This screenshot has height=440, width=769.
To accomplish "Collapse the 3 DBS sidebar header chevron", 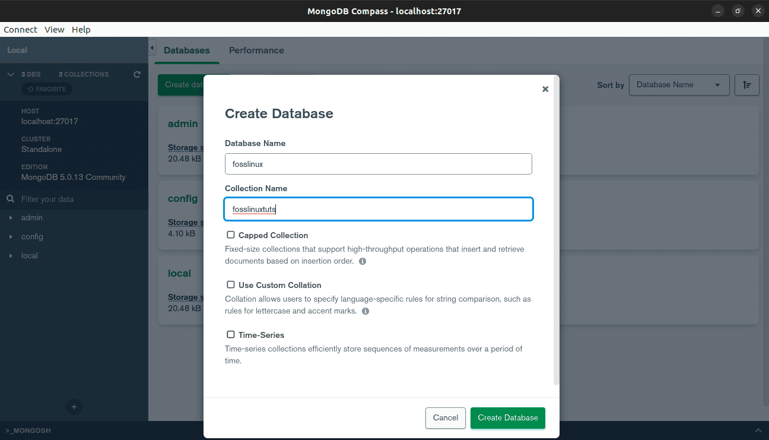I will [11, 74].
